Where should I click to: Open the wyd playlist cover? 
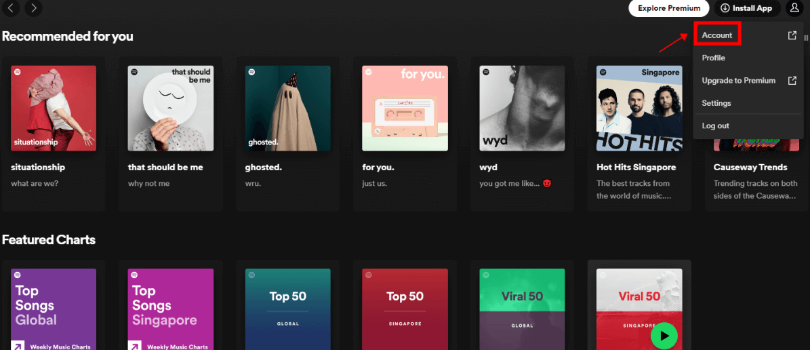tap(523, 108)
